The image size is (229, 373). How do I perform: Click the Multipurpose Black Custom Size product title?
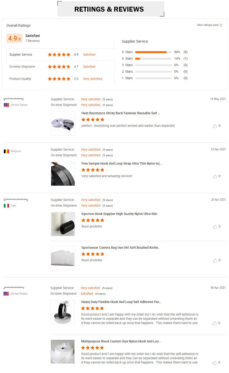[120, 341]
